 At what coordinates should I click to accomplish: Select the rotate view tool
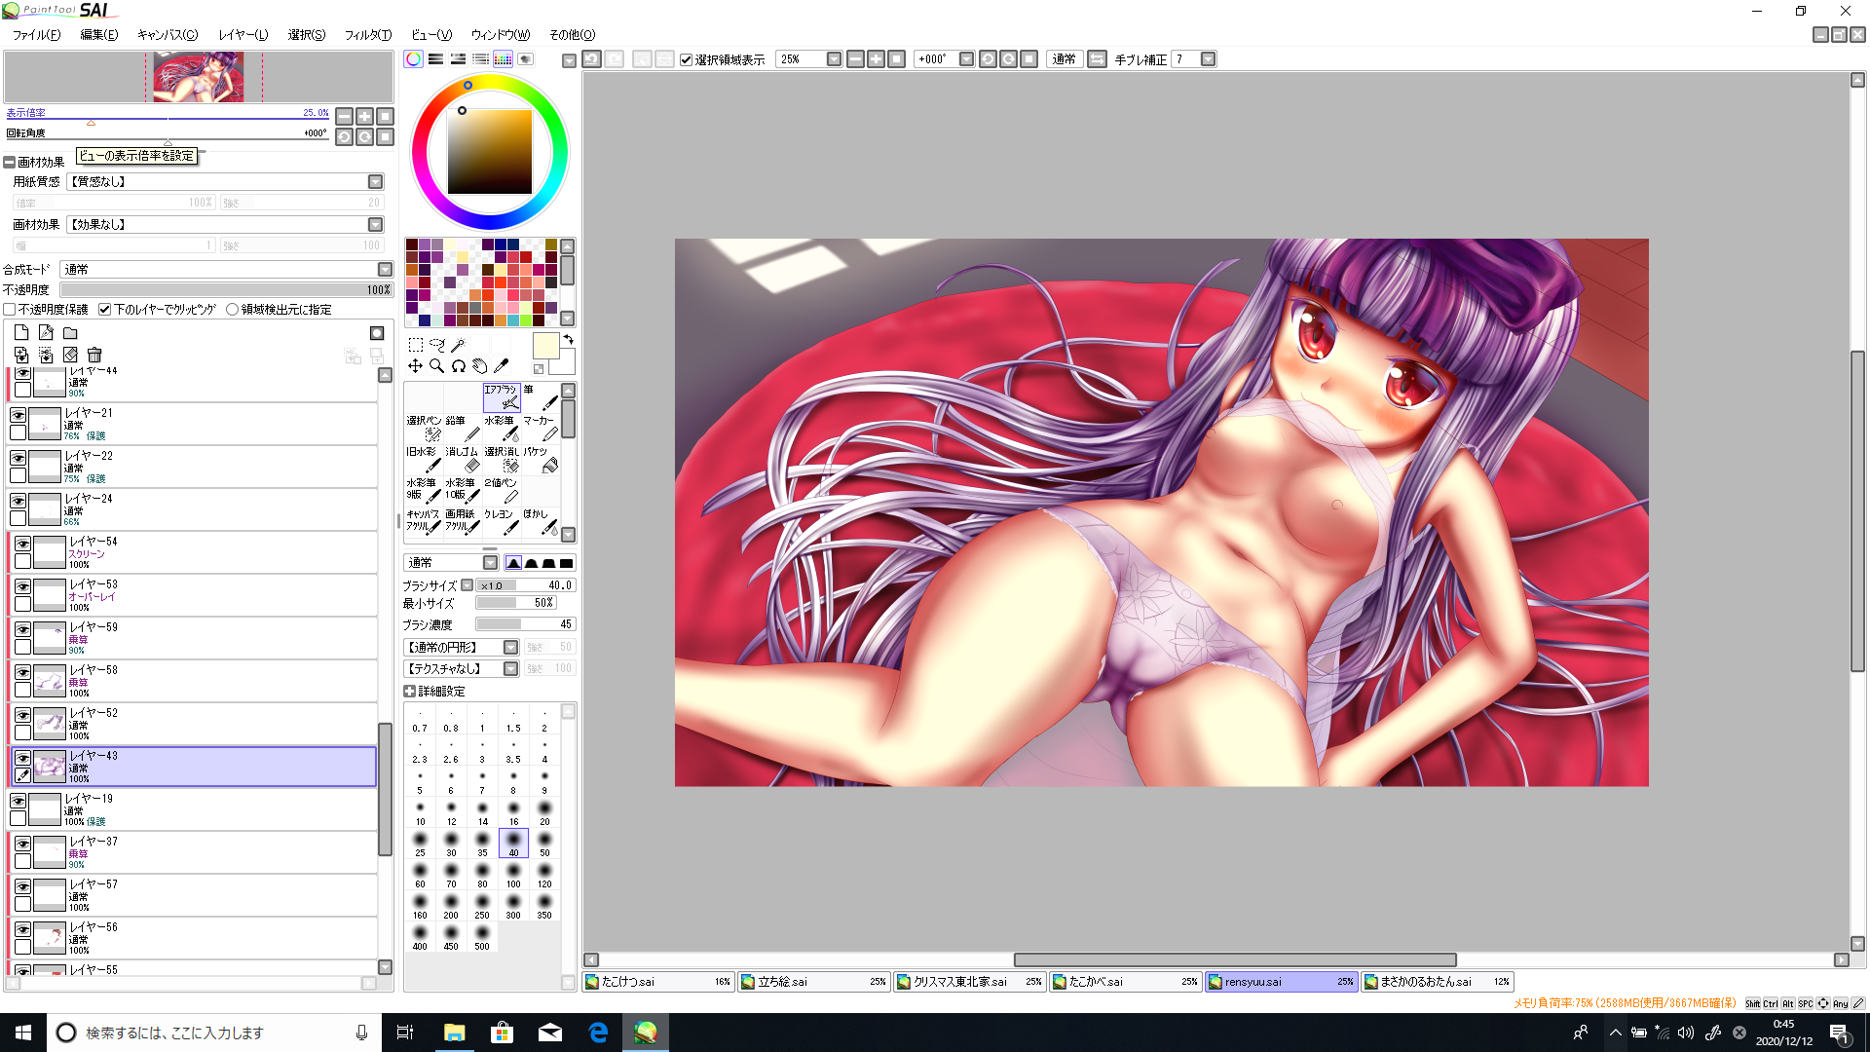459,366
